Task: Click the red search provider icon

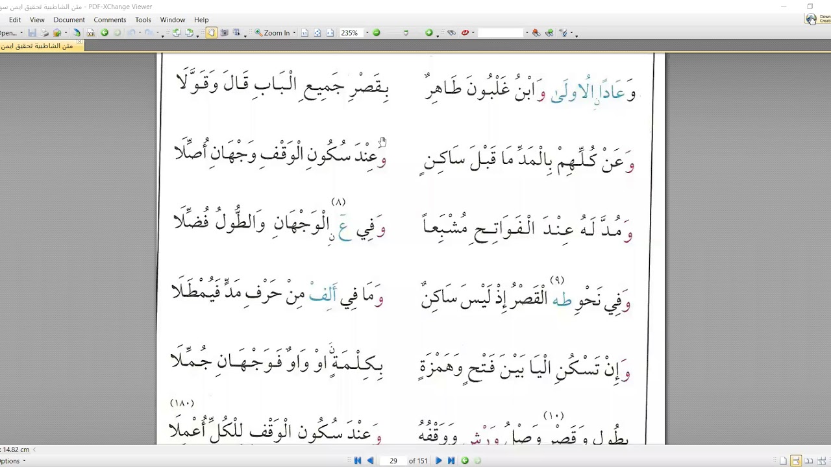Action: 465,32
